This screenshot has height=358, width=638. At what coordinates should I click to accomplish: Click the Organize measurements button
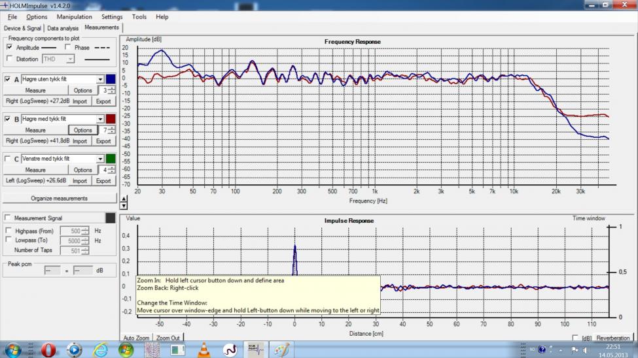[x=59, y=198]
